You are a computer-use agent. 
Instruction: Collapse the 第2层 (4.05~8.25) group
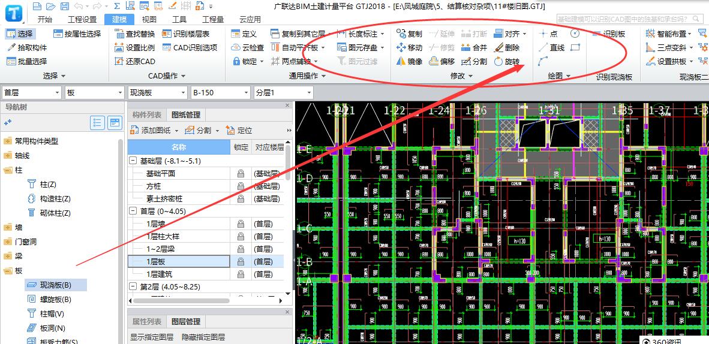(133, 286)
